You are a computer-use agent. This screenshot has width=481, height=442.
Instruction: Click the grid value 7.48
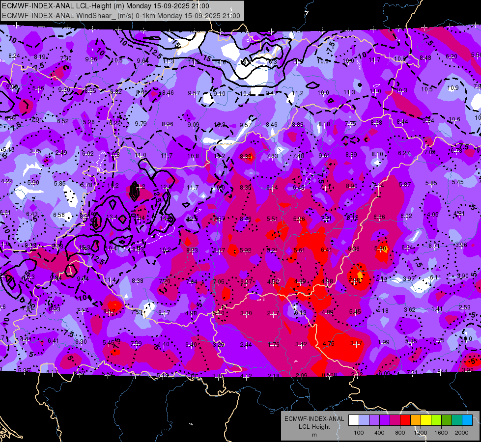(x=298, y=156)
